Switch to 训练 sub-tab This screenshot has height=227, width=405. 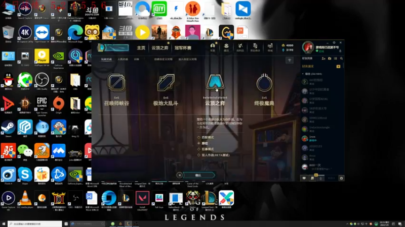click(136, 59)
